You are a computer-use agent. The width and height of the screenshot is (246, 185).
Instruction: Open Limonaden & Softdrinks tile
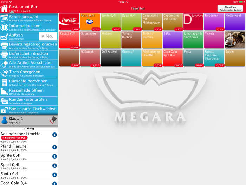click(x=193, y=40)
